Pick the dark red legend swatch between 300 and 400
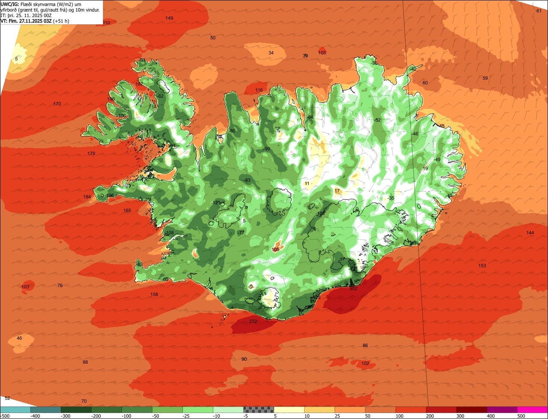 tap(472, 410)
